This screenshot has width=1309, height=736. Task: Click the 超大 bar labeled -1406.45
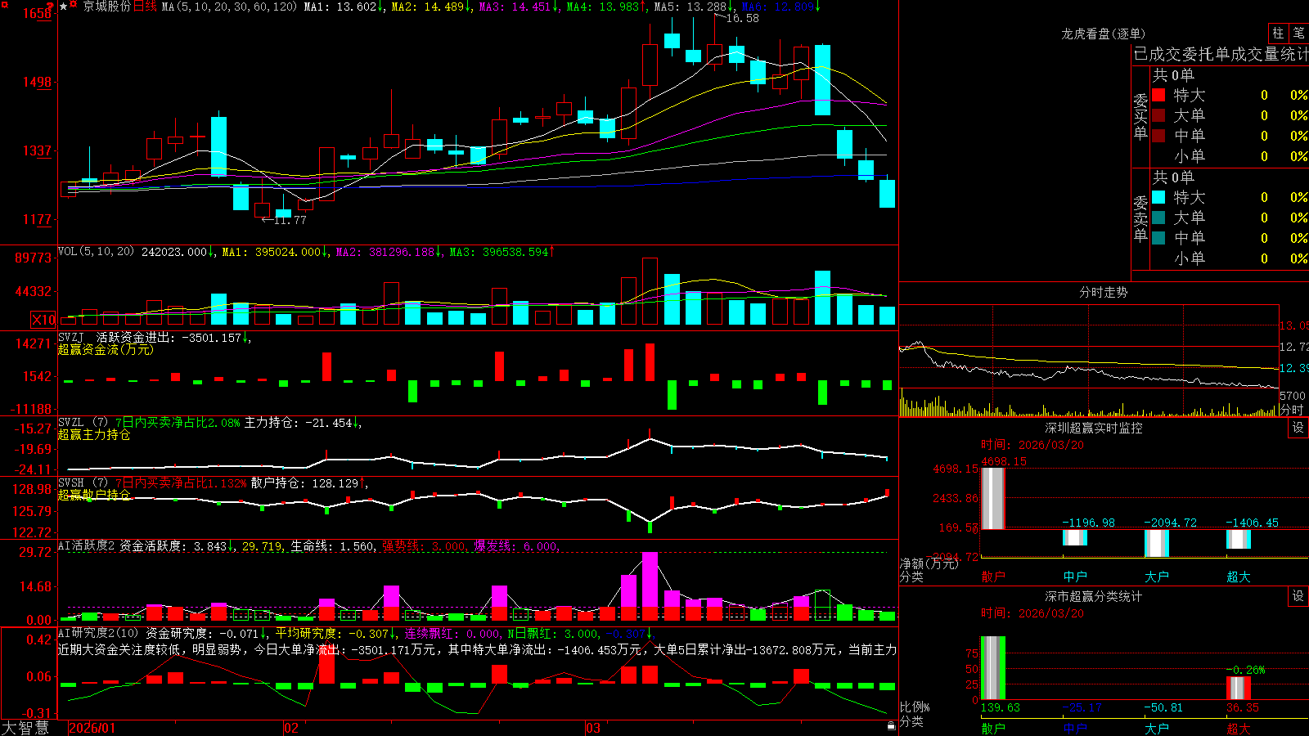(x=1239, y=539)
